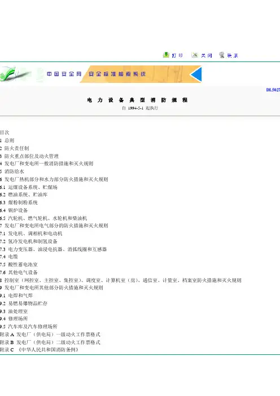Select entry 6 发电厂热机部分和水力部分防火措施
The height and width of the screenshot is (396, 280).
pos(54,179)
